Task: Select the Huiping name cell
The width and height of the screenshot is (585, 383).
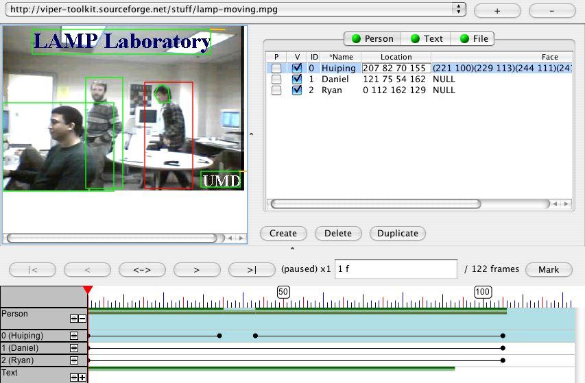Action: [x=341, y=69]
